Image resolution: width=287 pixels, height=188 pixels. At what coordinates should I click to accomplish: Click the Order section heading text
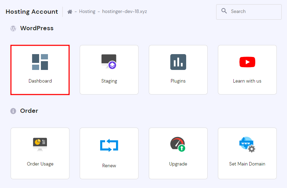point(29,111)
